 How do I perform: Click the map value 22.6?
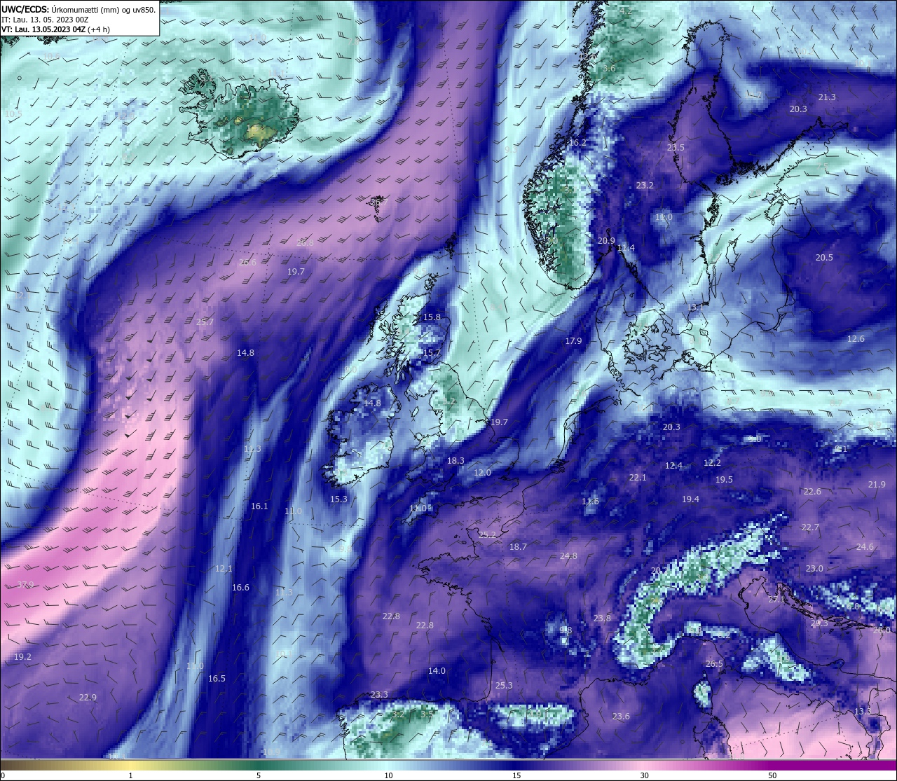812,492
